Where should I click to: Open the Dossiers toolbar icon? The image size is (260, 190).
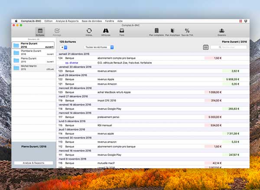pyautogui.click(x=222, y=32)
